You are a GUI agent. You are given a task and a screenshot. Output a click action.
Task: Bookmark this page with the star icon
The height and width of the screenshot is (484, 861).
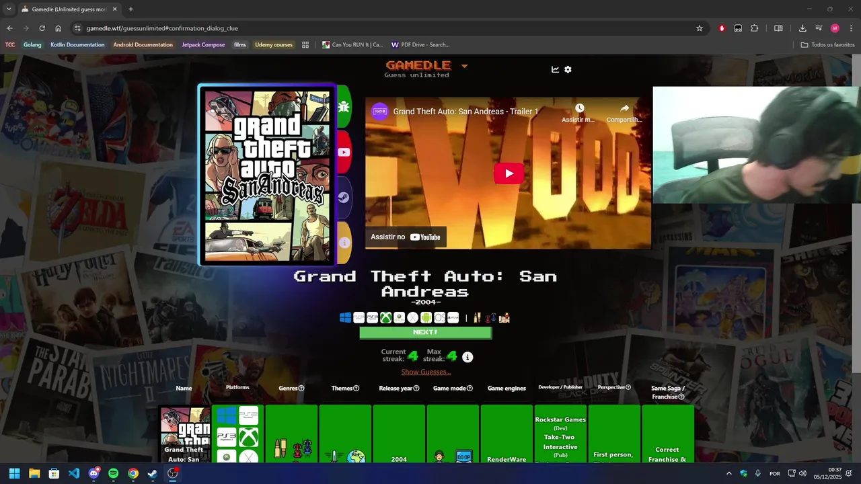tap(700, 28)
